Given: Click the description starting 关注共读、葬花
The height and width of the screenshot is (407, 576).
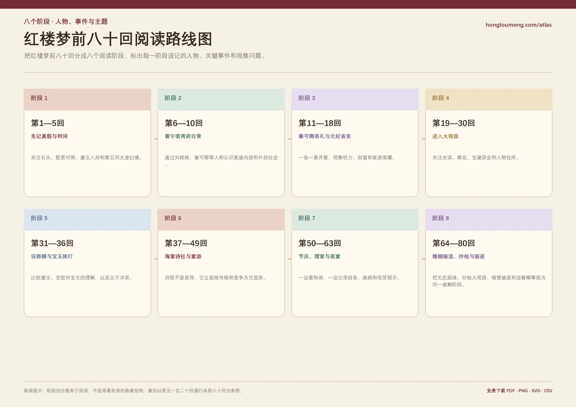Looking at the screenshot, I should click(x=476, y=157).
